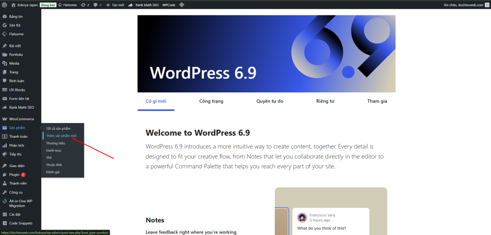
Task: Switch to the Tham gia tab
Action: 377,101
